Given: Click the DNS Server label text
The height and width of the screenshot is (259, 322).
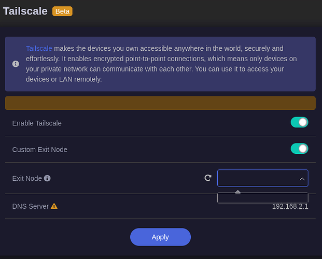Looking at the screenshot, I should point(30,206).
